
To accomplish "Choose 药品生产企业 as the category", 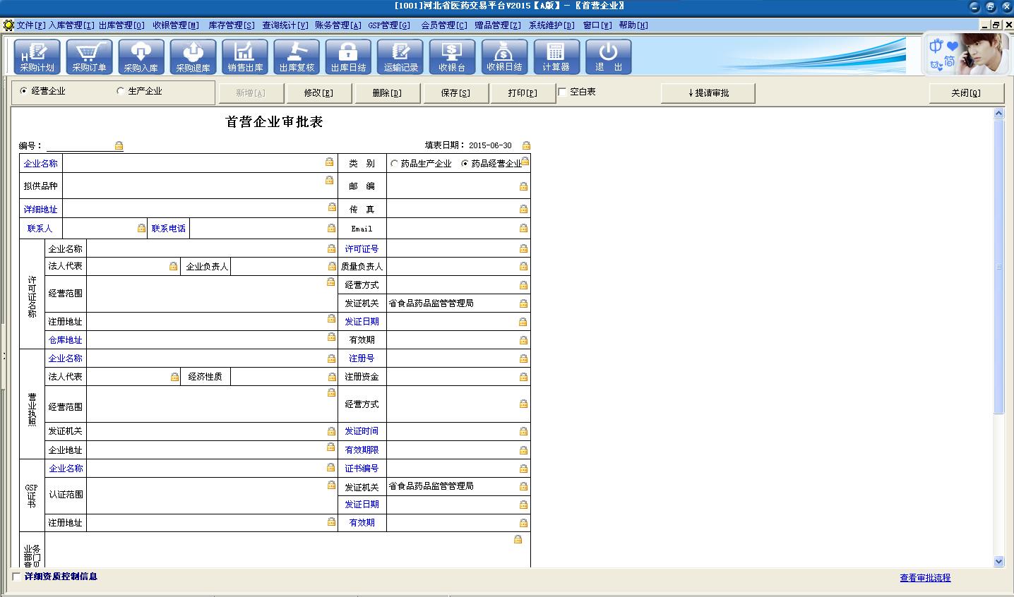I will [394, 164].
